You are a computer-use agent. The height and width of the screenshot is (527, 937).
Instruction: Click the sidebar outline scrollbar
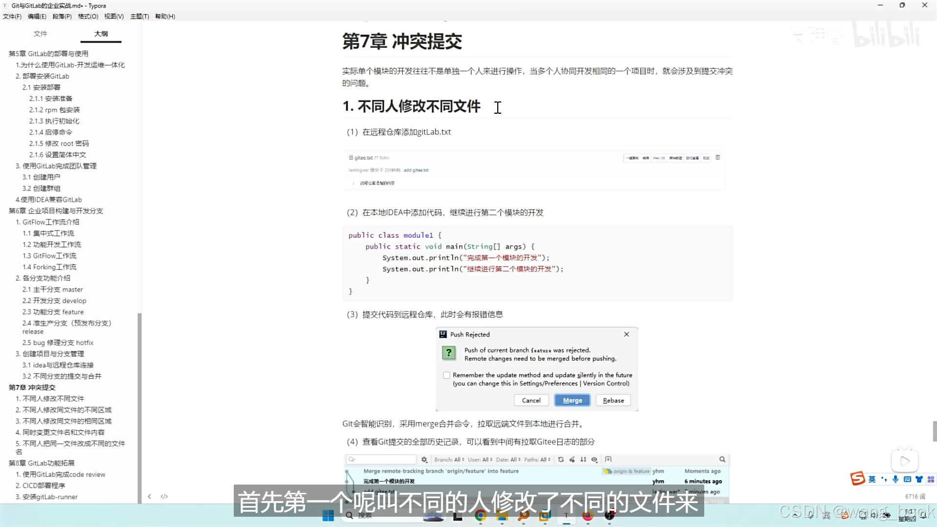(140, 407)
